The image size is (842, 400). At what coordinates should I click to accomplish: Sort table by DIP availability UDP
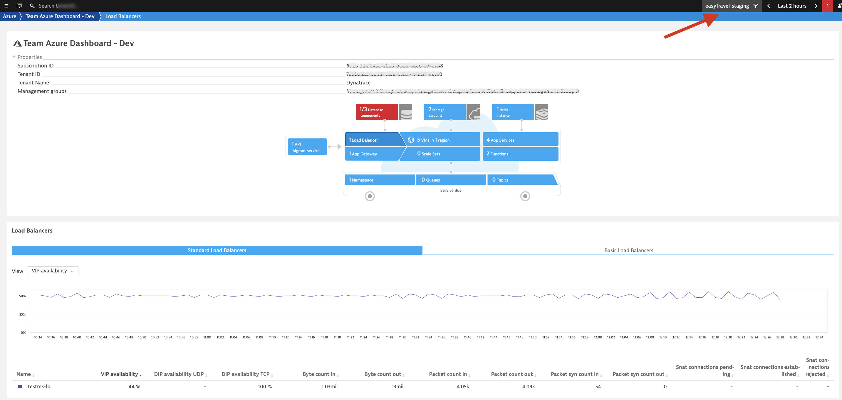(180, 374)
